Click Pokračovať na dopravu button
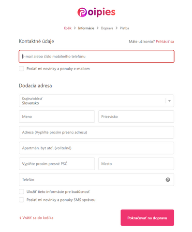The width and height of the screenshot is (192, 232). coord(148,217)
